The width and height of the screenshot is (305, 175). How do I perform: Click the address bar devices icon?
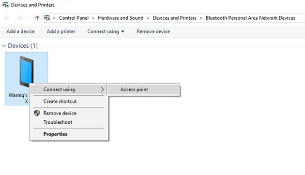[47, 18]
